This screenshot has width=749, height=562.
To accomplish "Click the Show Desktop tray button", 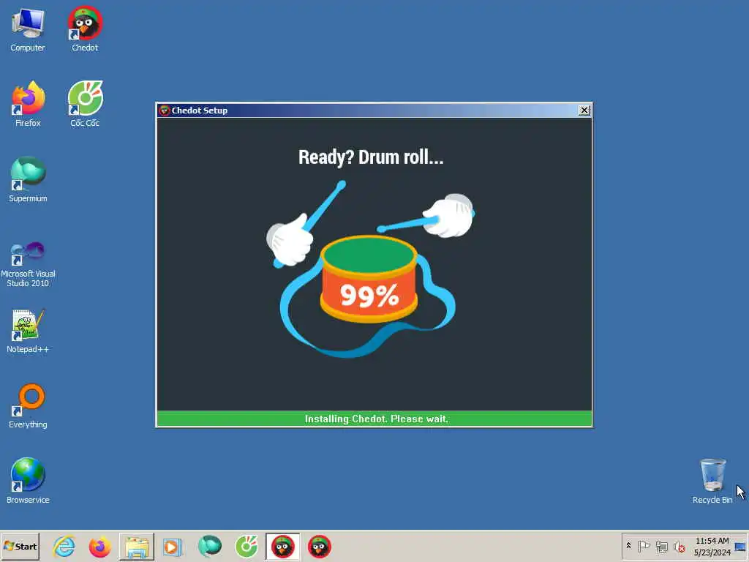I will pyautogui.click(x=741, y=547).
